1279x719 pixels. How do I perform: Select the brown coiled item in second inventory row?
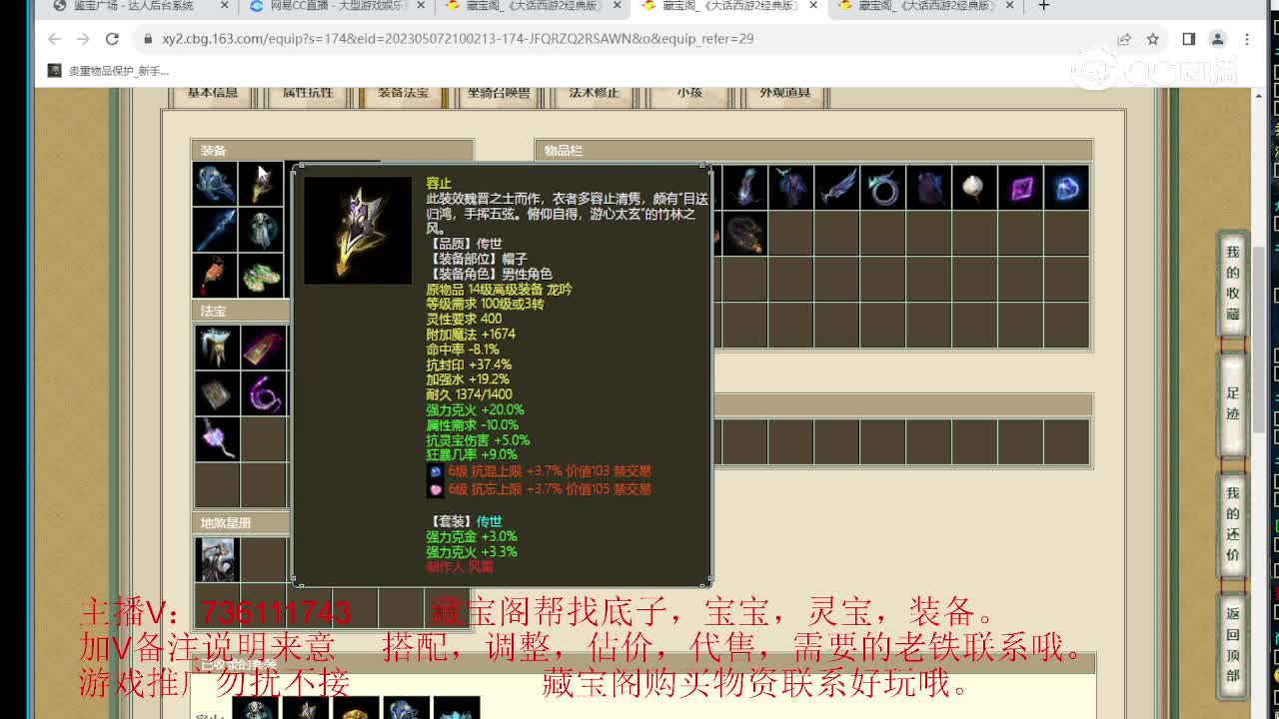point(744,234)
